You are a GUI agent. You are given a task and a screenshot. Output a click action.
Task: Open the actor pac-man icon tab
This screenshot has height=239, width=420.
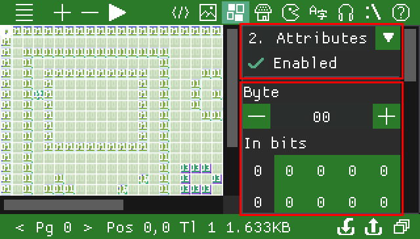click(x=291, y=12)
